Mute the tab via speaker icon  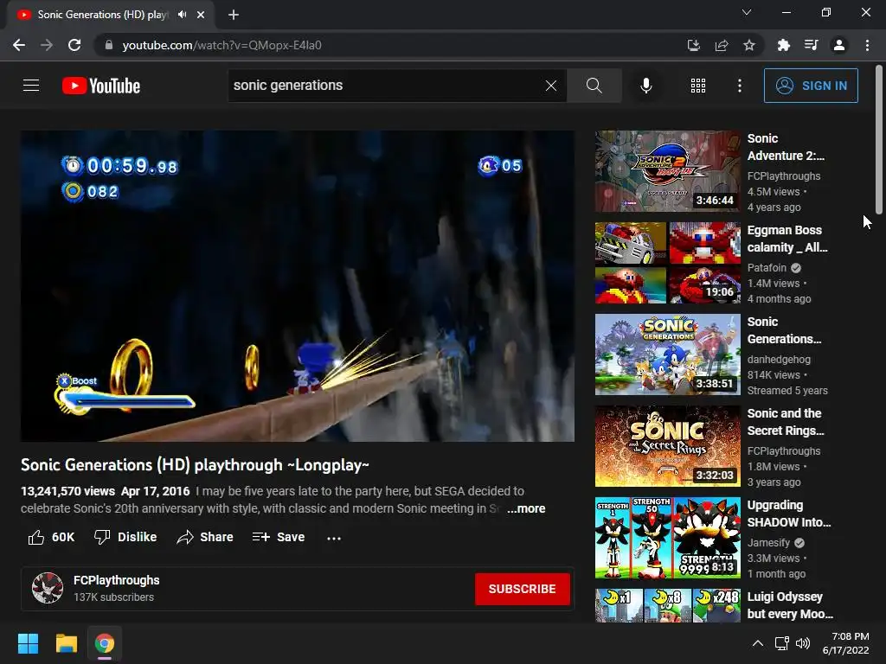click(x=182, y=15)
